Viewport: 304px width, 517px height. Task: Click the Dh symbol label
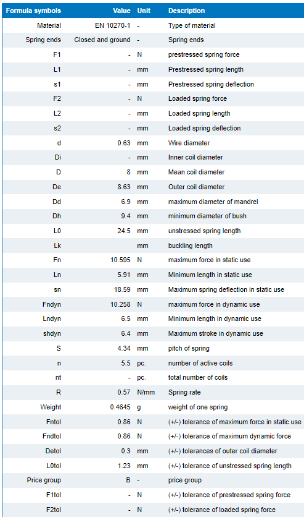point(57,216)
